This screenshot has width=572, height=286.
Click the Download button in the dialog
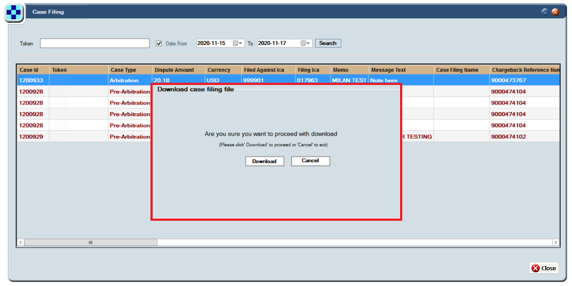point(265,161)
